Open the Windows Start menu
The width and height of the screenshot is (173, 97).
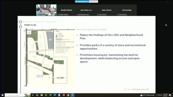tap(2, 95)
